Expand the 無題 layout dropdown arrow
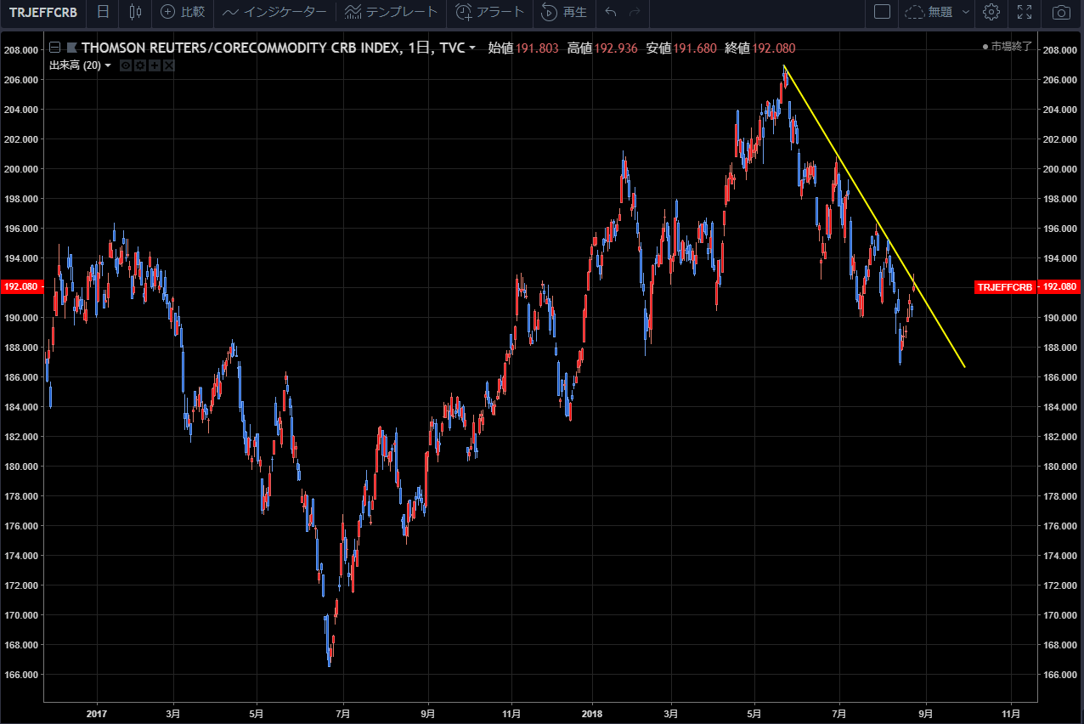Image resolution: width=1084 pixels, height=724 pixels. 966,12
